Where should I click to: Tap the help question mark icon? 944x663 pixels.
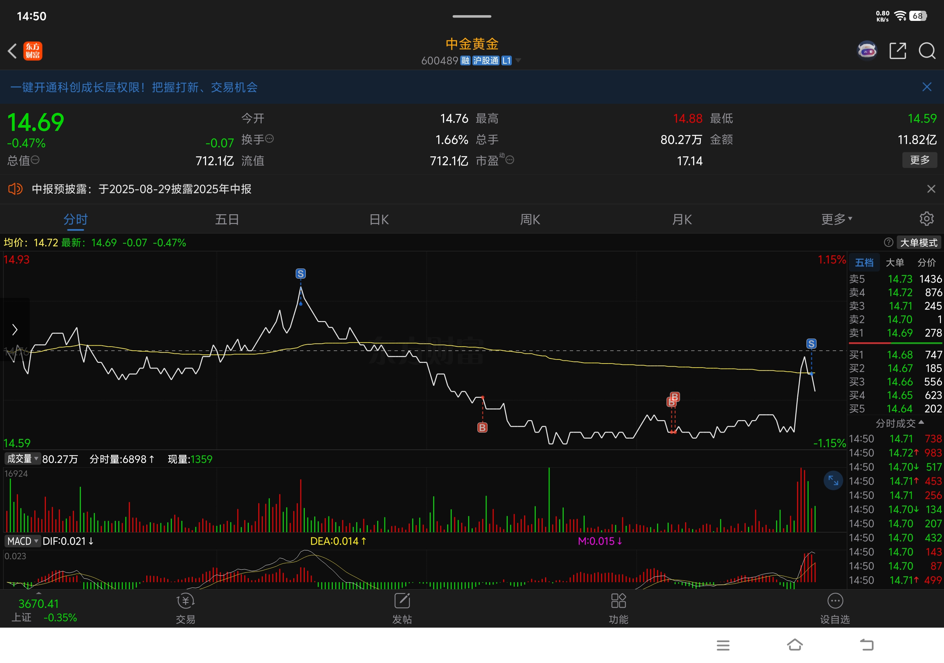tap(888, 242)
